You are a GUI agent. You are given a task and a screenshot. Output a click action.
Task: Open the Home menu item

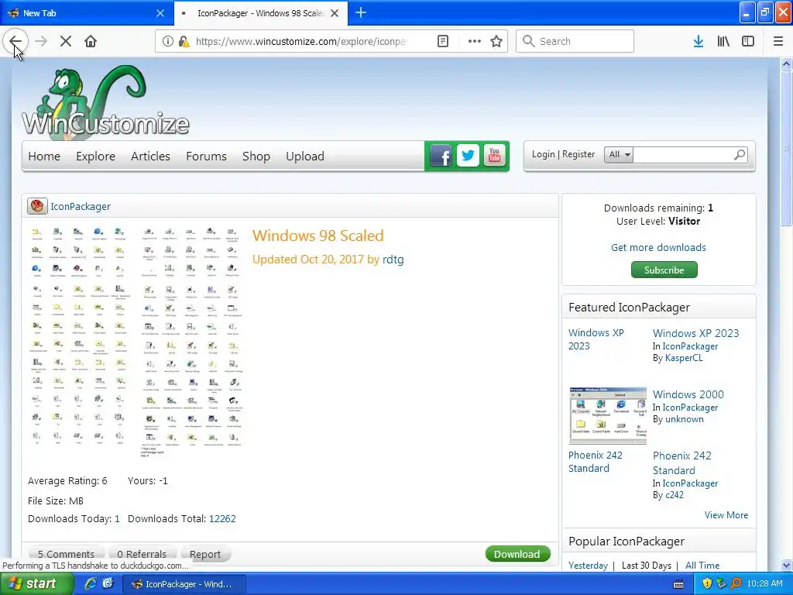(44, 156)
